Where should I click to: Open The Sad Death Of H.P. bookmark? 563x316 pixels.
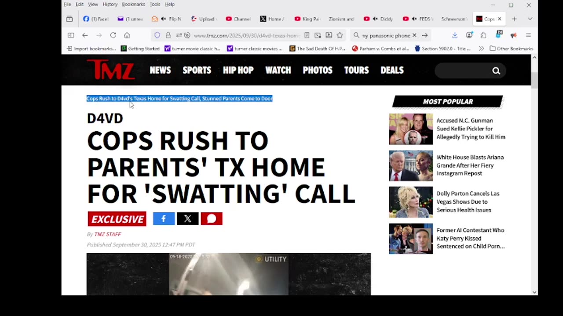318,49
